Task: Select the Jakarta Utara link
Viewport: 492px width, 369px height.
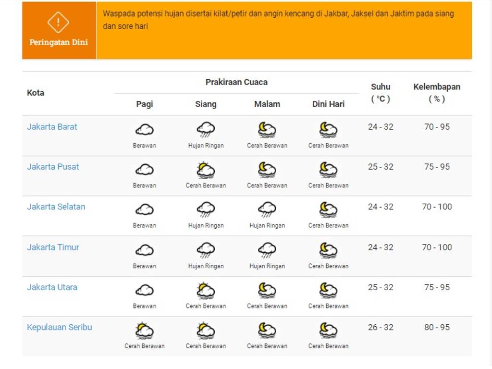Action: (52, 287)
